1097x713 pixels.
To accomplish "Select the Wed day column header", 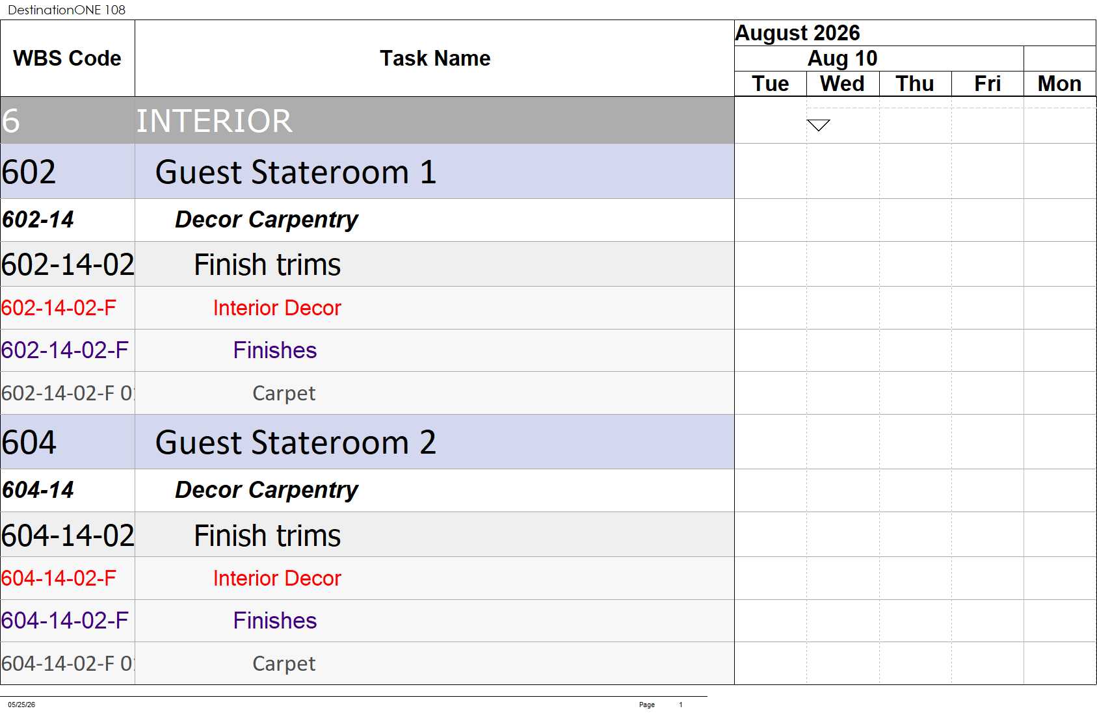I will coord(843,84).
